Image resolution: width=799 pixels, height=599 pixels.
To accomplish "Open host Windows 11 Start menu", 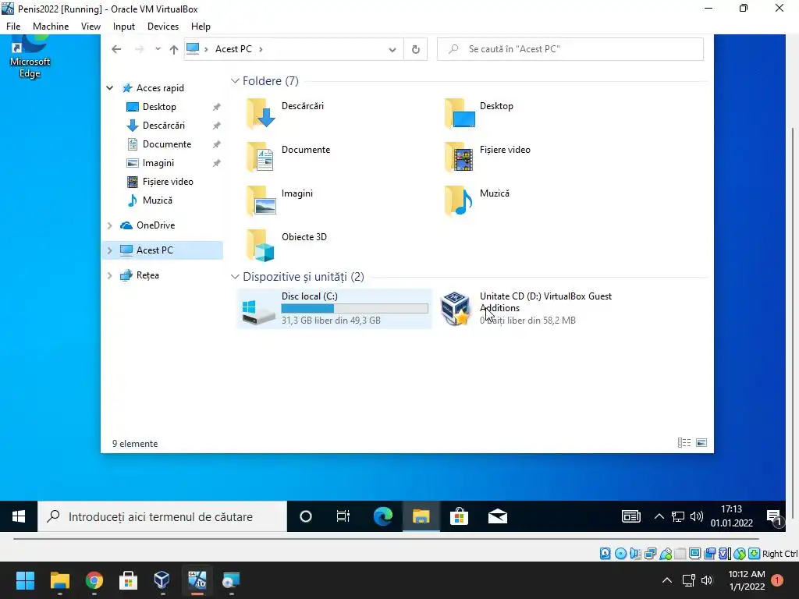I will [25, 580].
